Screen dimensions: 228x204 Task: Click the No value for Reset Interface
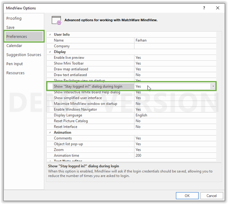pyautogui.click(x=138, y=127)
